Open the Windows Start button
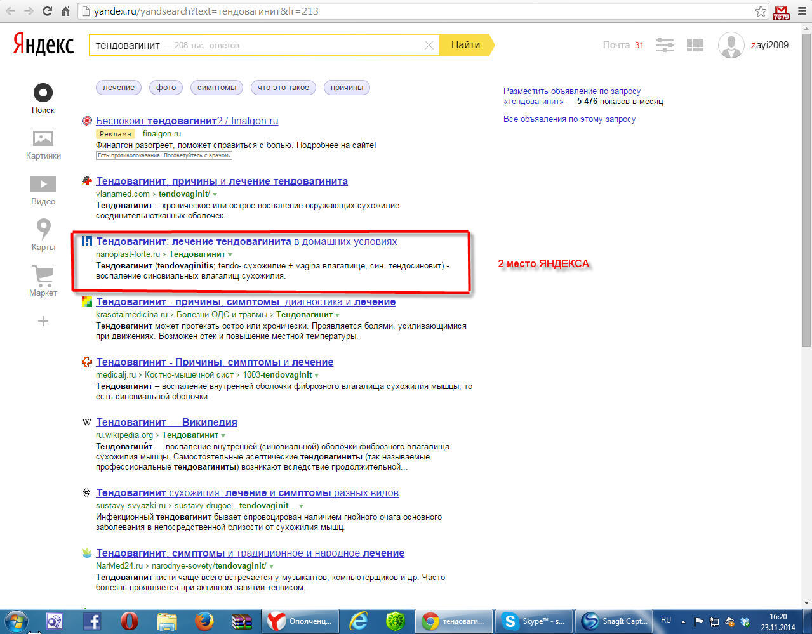 [x=17, y=621]
